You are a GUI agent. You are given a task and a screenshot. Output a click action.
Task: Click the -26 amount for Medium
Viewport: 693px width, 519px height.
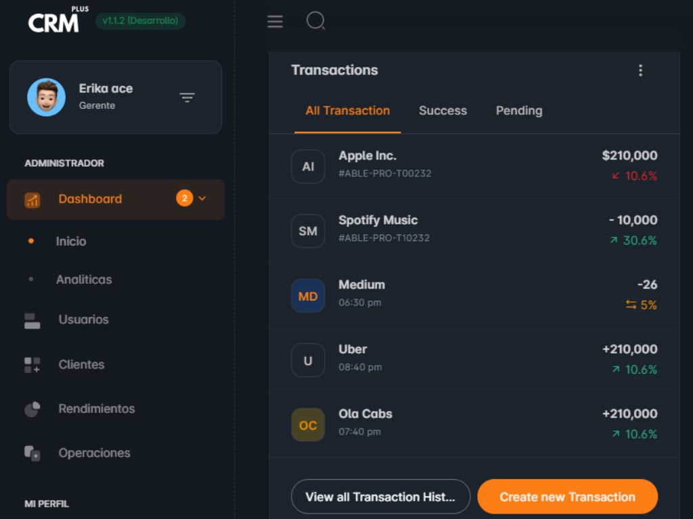[x=647, y=285]
